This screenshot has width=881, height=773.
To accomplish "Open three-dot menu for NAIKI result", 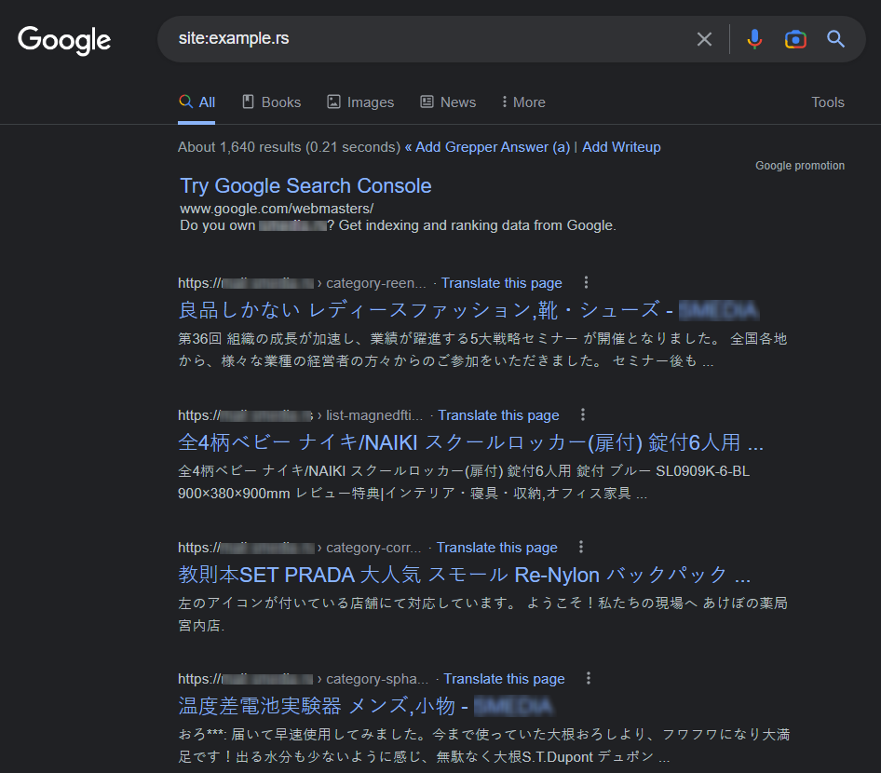I will 583,415.
